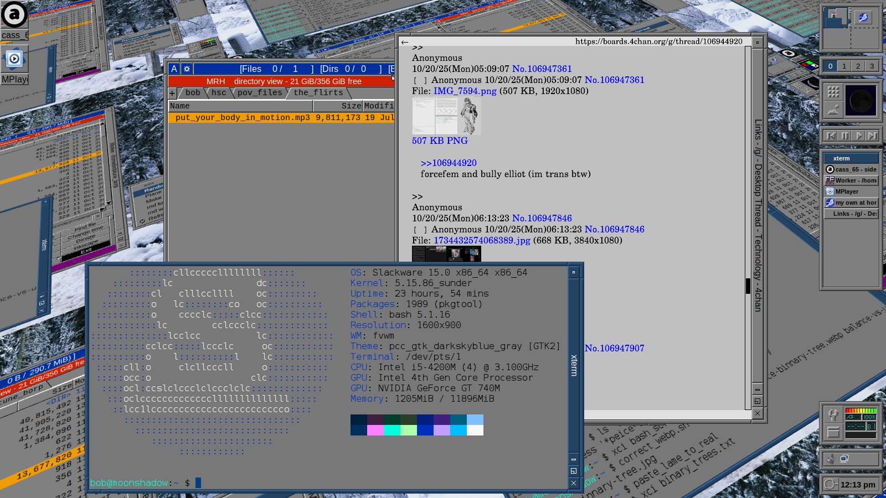
Task: Sort Worker file list by Size column
Action: [337, 106]
